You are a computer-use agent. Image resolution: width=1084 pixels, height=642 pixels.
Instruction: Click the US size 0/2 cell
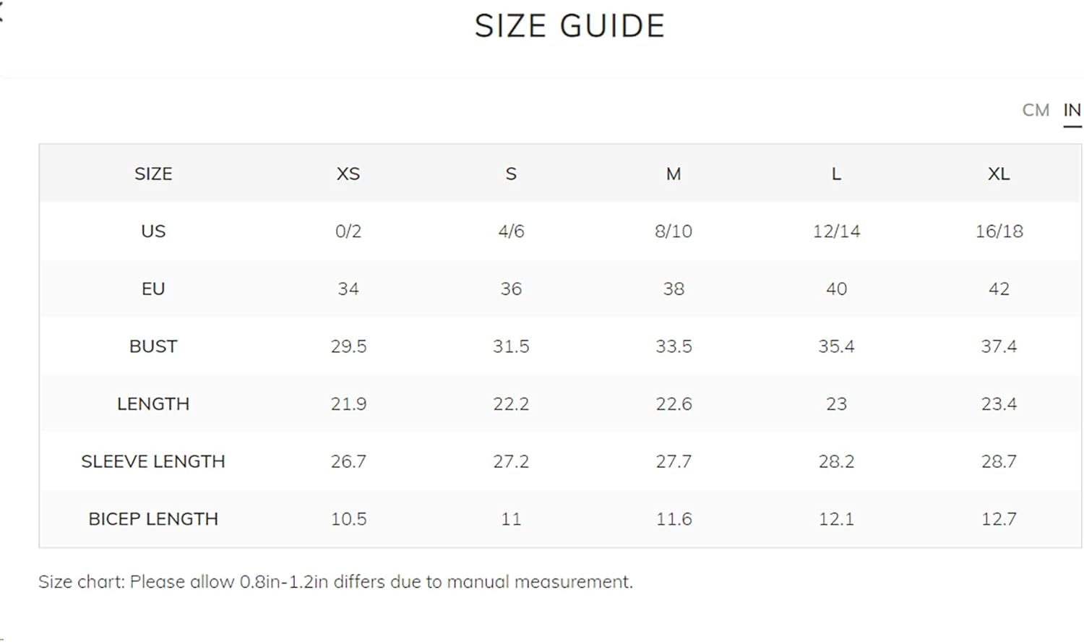pyautogui.click(x=348, y=231)
